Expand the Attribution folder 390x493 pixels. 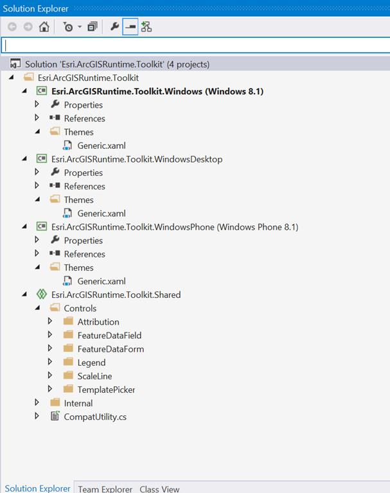tap(50, 321)
